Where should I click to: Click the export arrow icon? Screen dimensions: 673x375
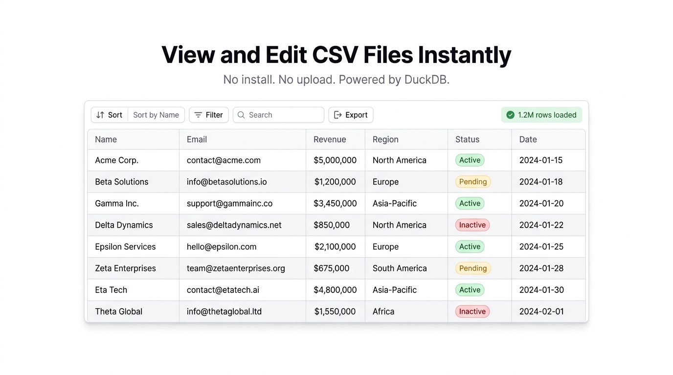point(337,115)
